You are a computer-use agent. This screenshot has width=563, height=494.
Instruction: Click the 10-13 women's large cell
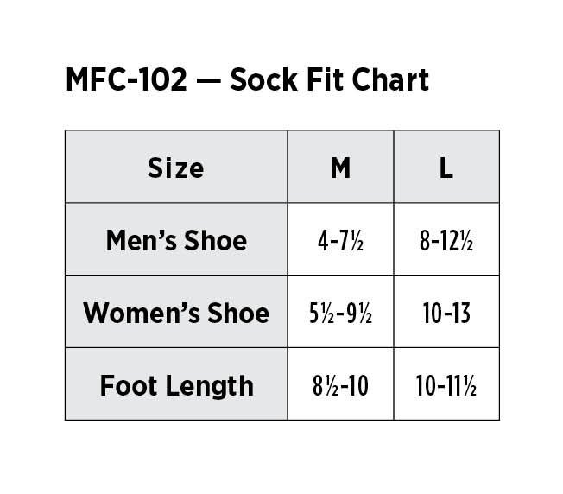[x=446, y=313]
